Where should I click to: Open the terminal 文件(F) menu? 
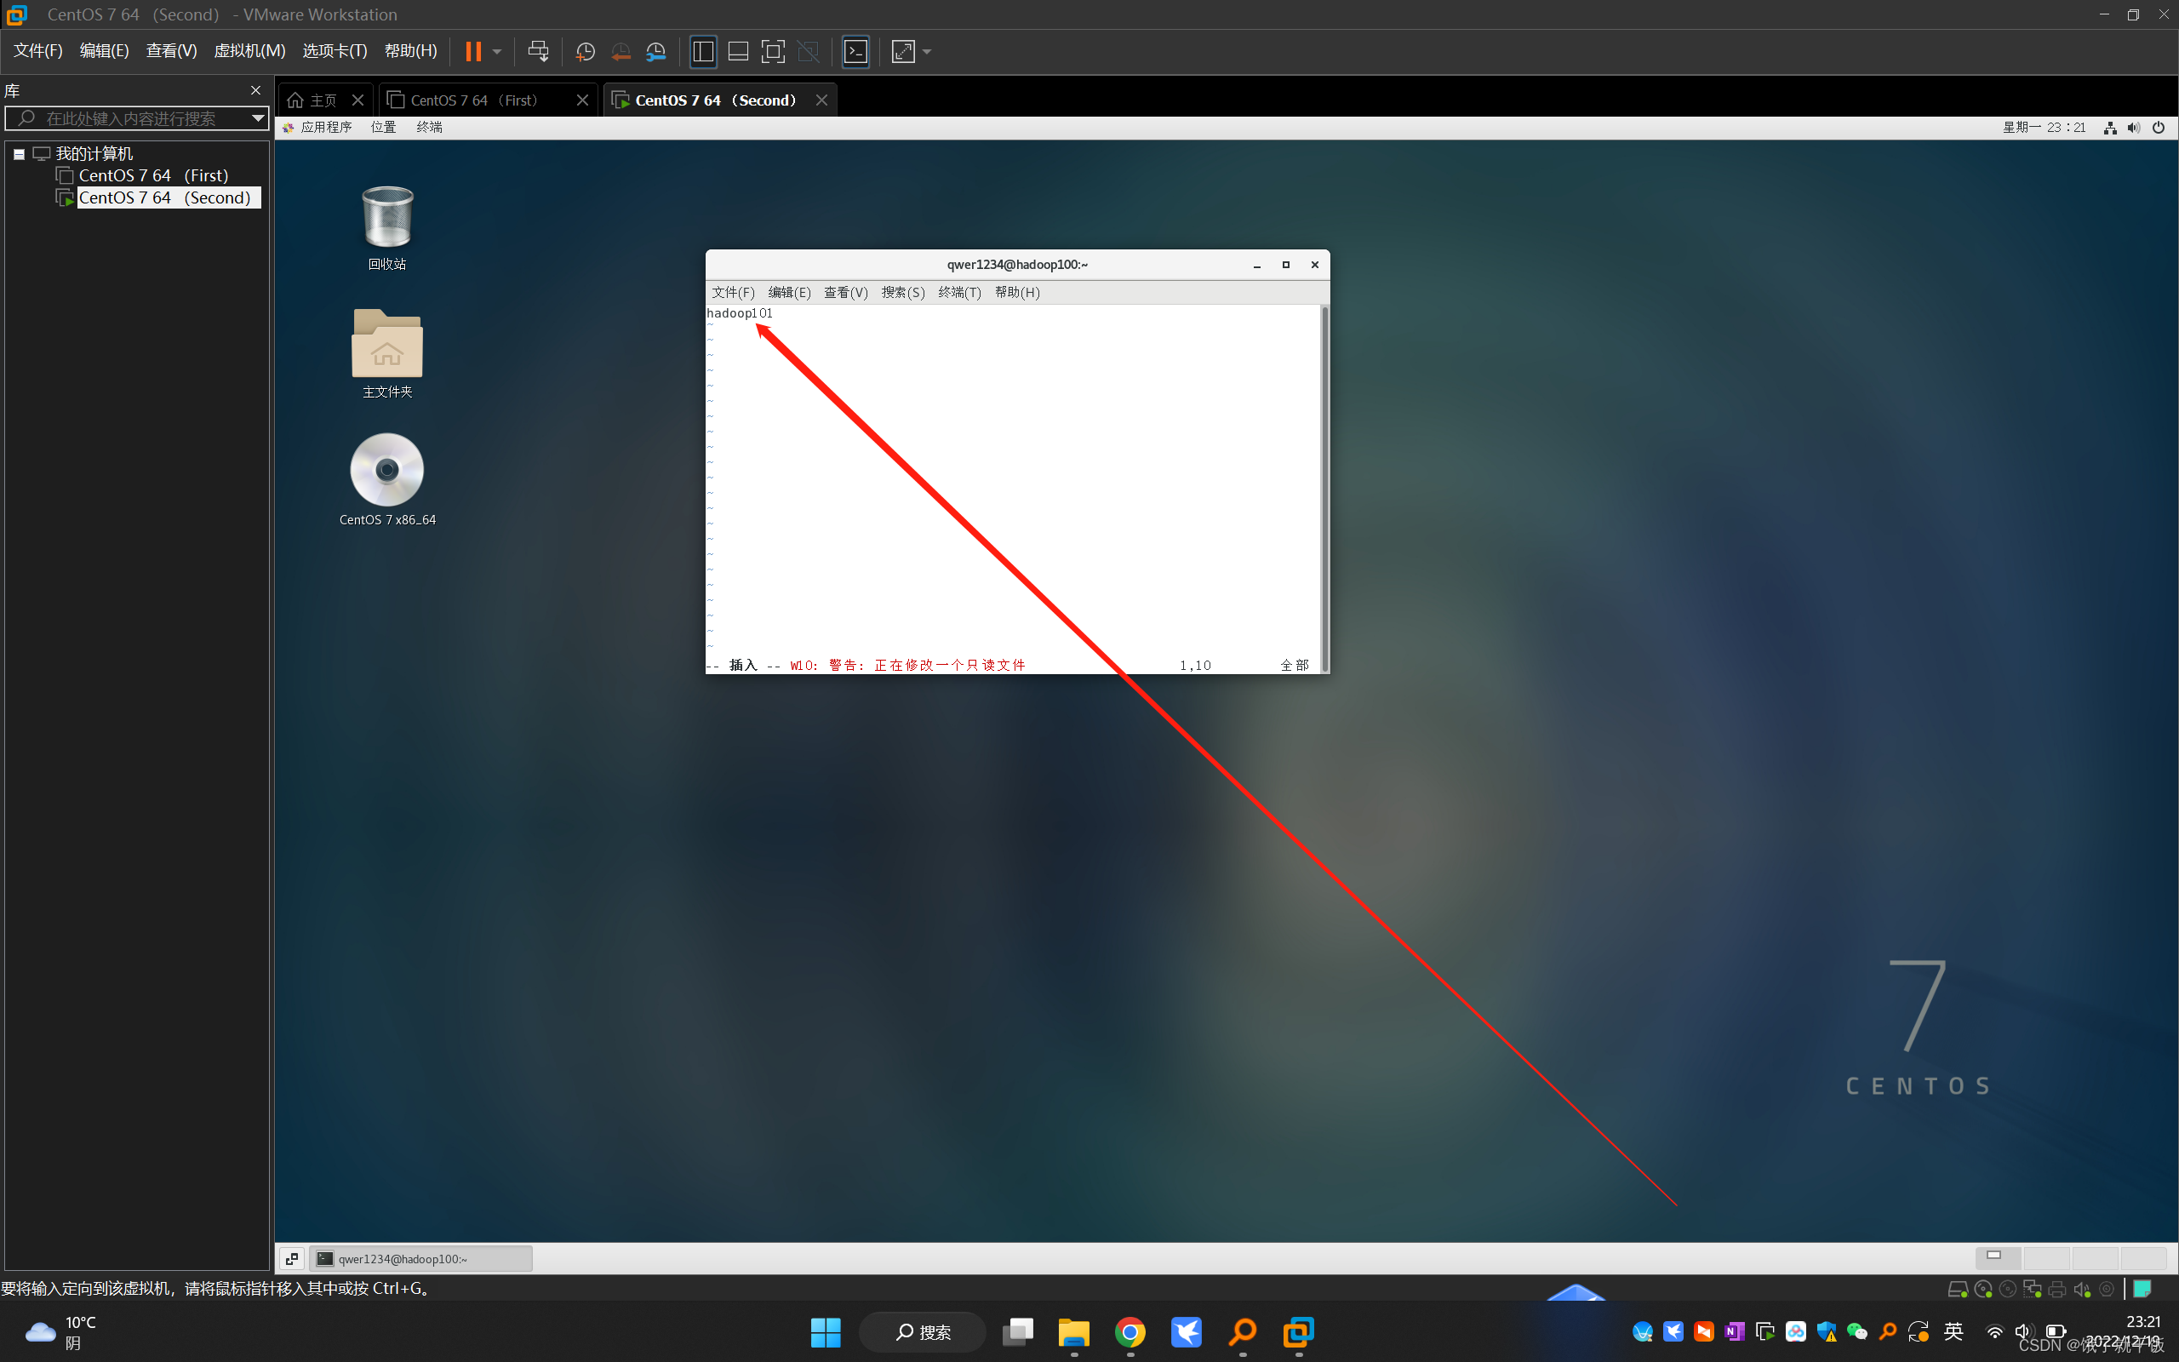pyautogui.click(x=733, y=292)
